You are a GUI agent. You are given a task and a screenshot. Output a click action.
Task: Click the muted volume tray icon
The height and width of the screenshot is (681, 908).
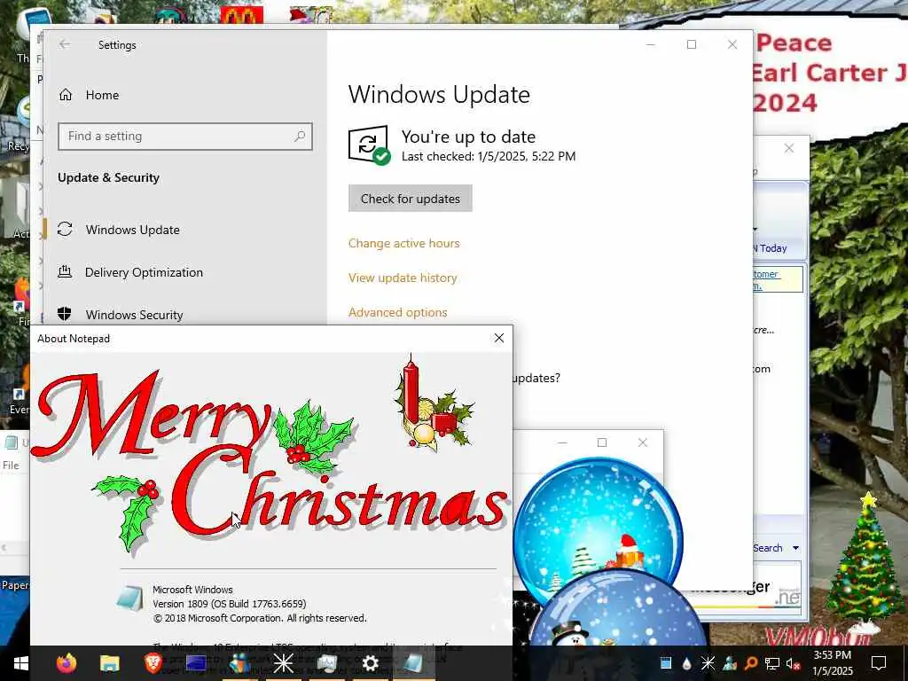(x=794, y=663)
